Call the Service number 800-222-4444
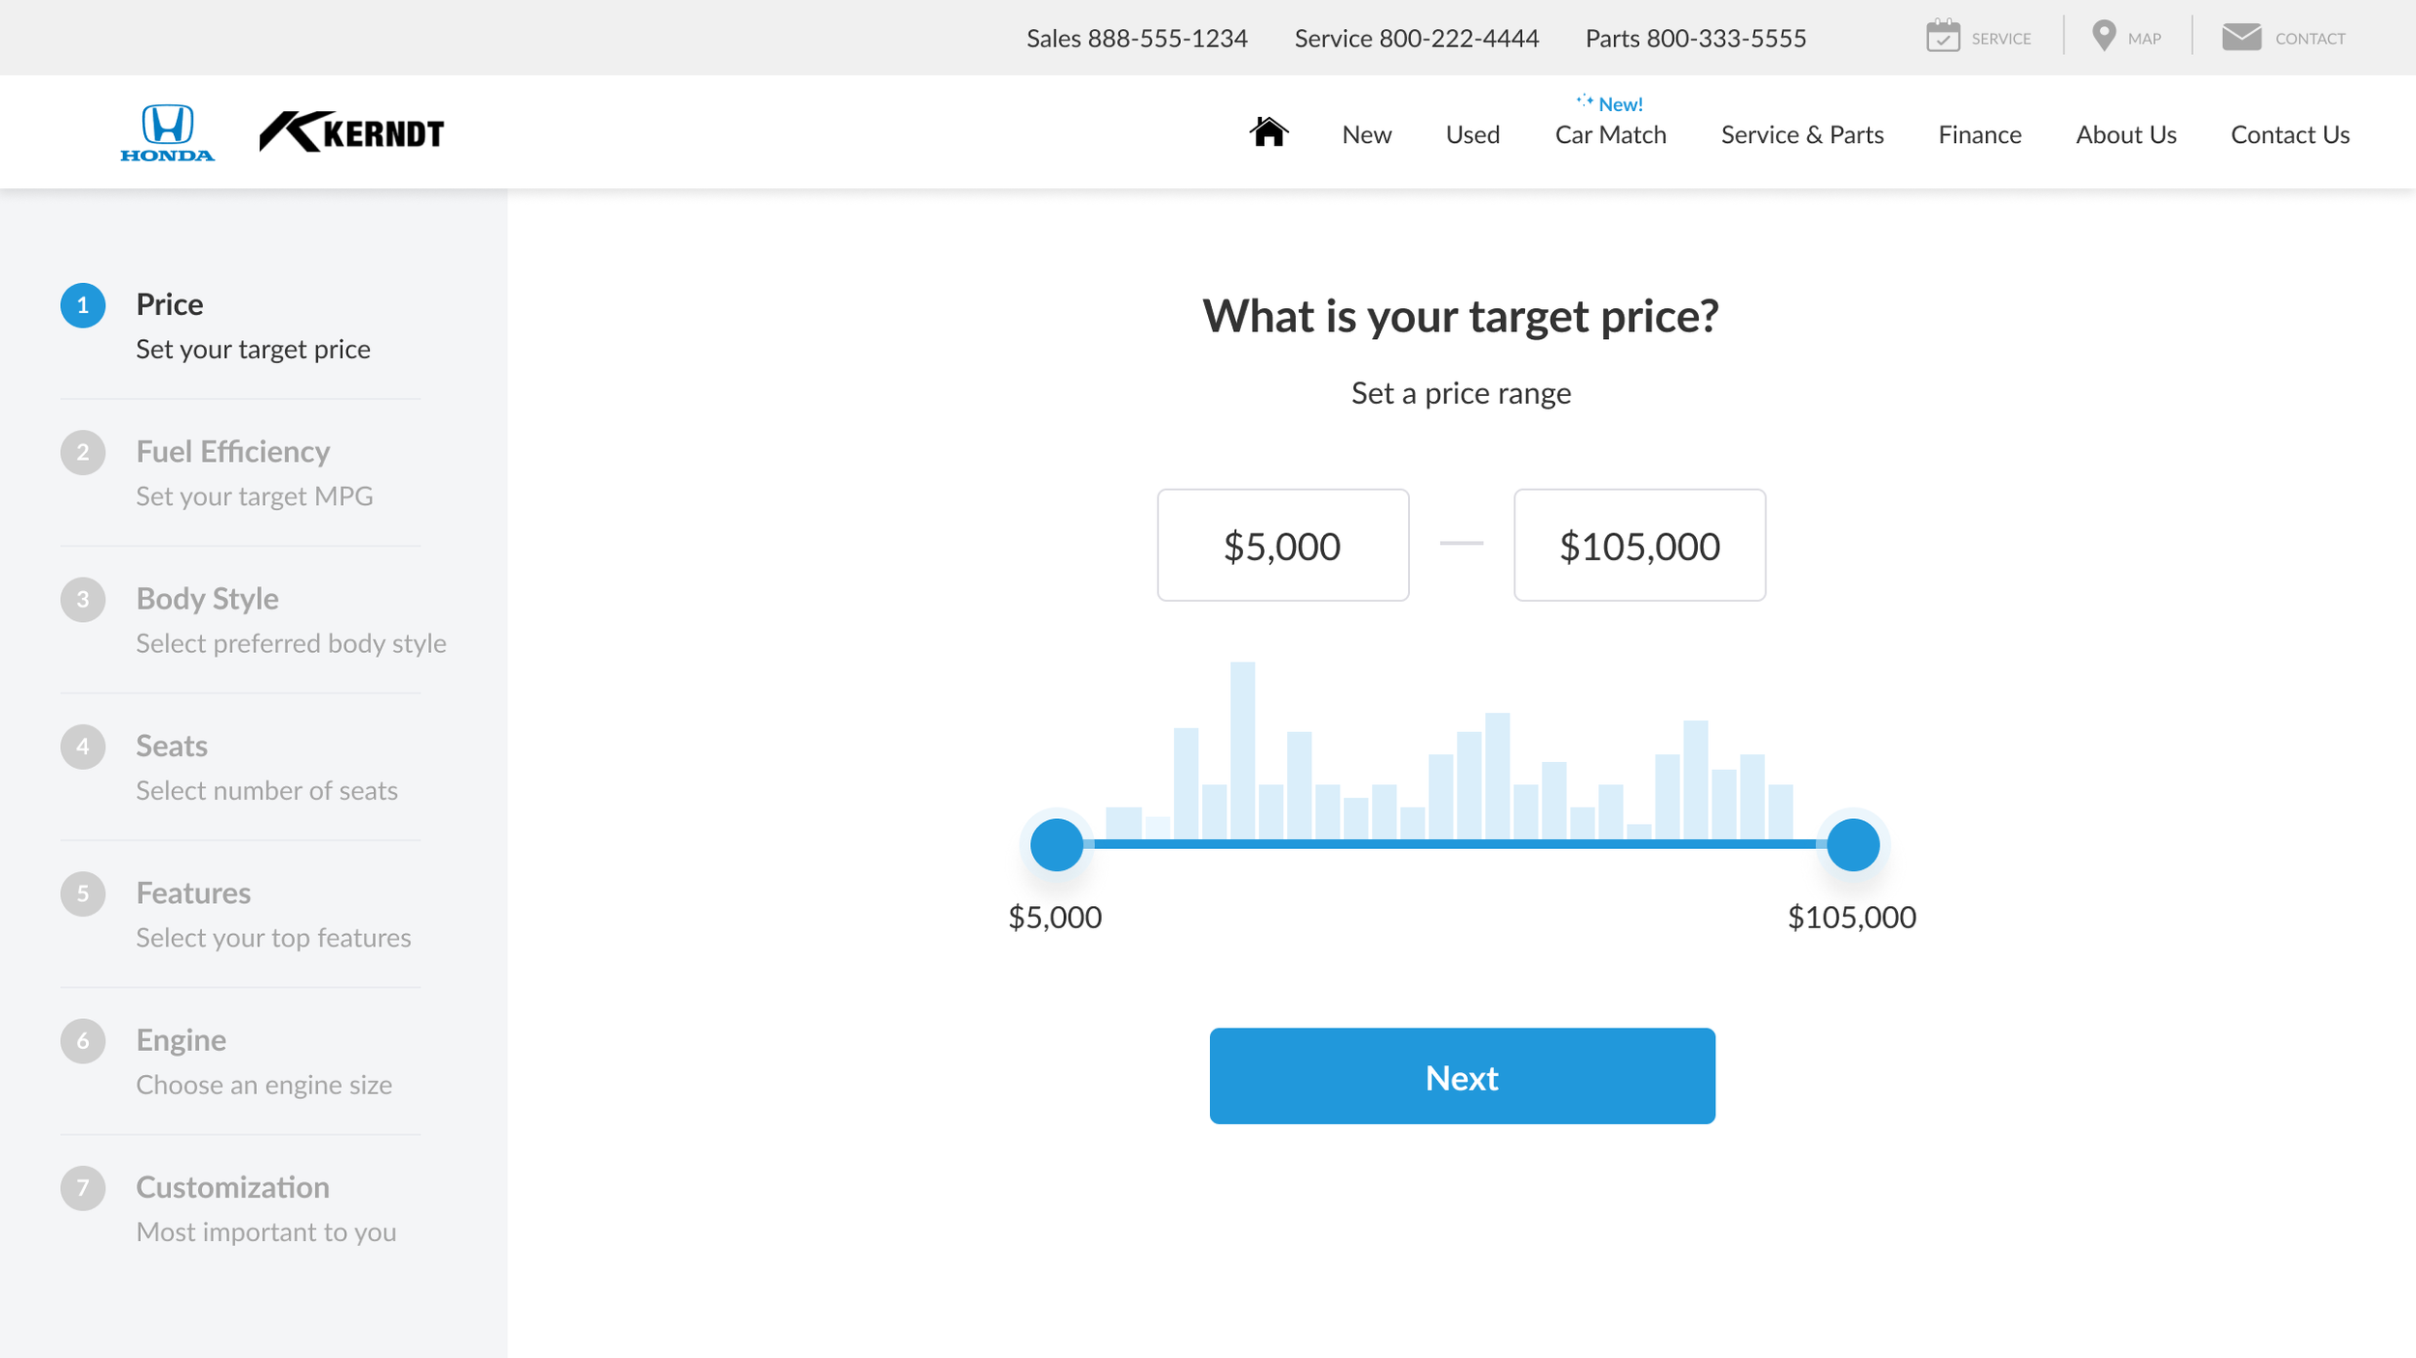2416x1358 pixels. pyautogui.click(x=1416, y=38)
